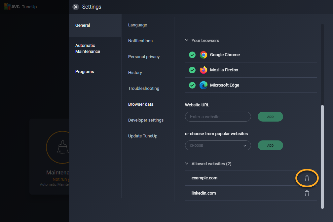The width and height of the screenshot is (333, 222).
Task: Collapse the Your browsers section
Action: tap(186, 40)
